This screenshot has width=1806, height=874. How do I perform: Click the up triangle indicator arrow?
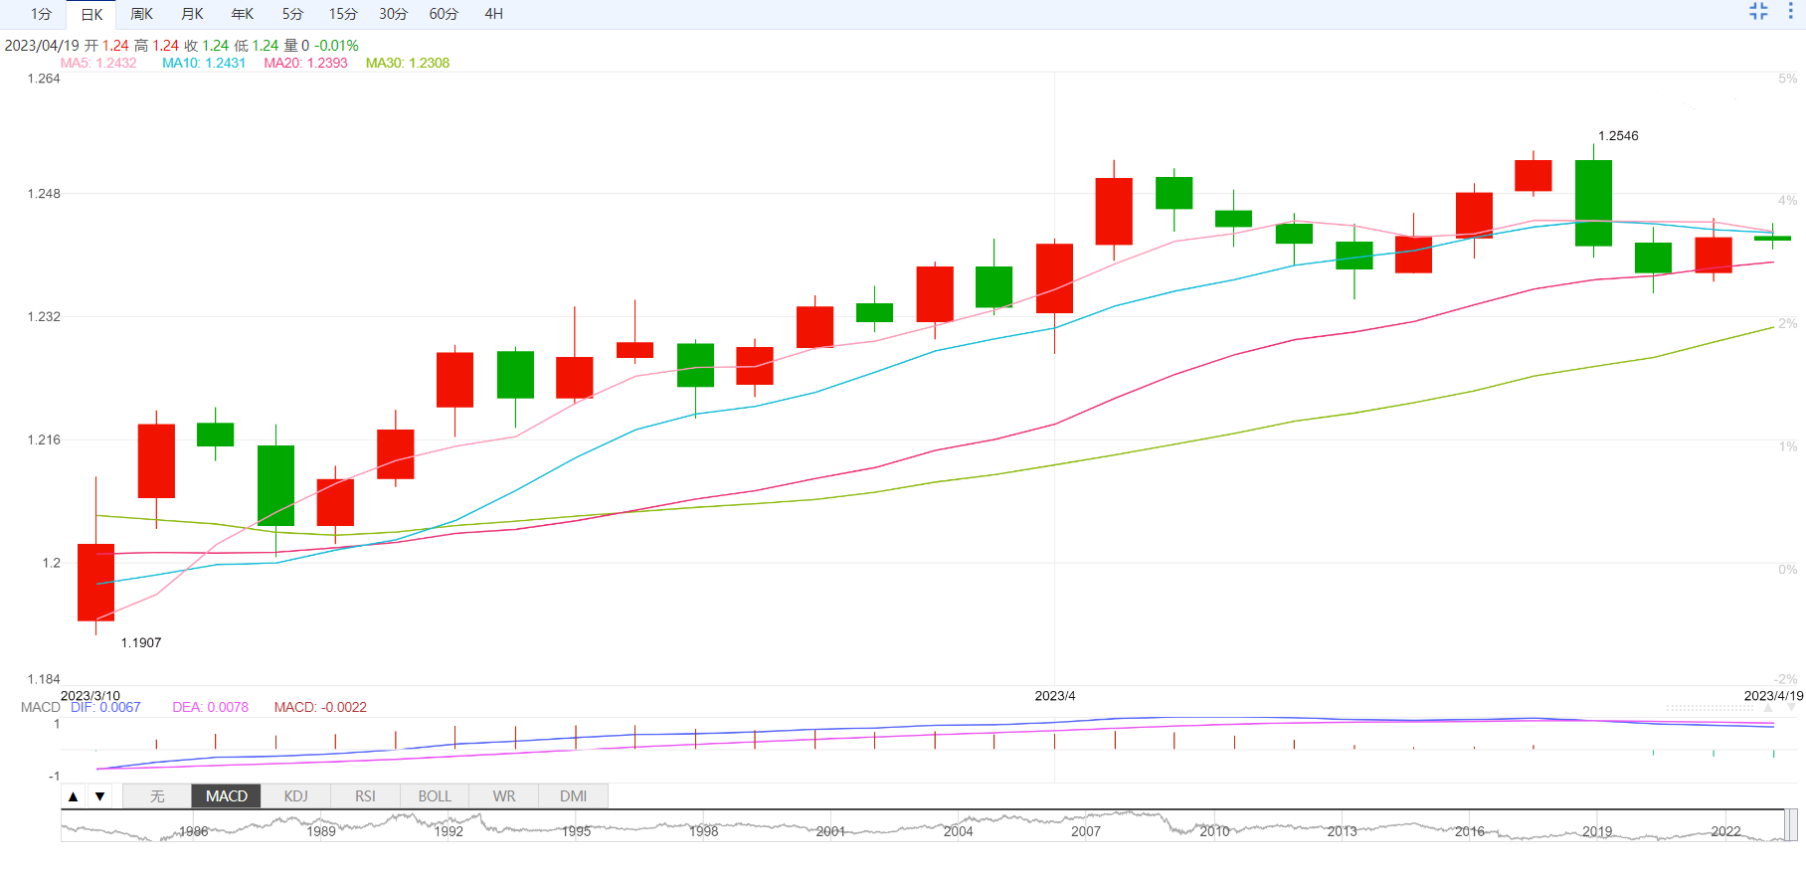click(74, 796)
